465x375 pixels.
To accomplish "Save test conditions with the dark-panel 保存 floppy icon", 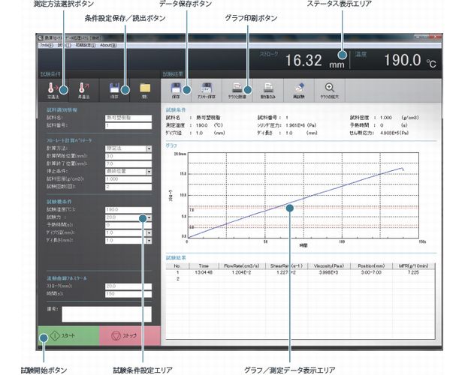I will [x=114, y=90].
